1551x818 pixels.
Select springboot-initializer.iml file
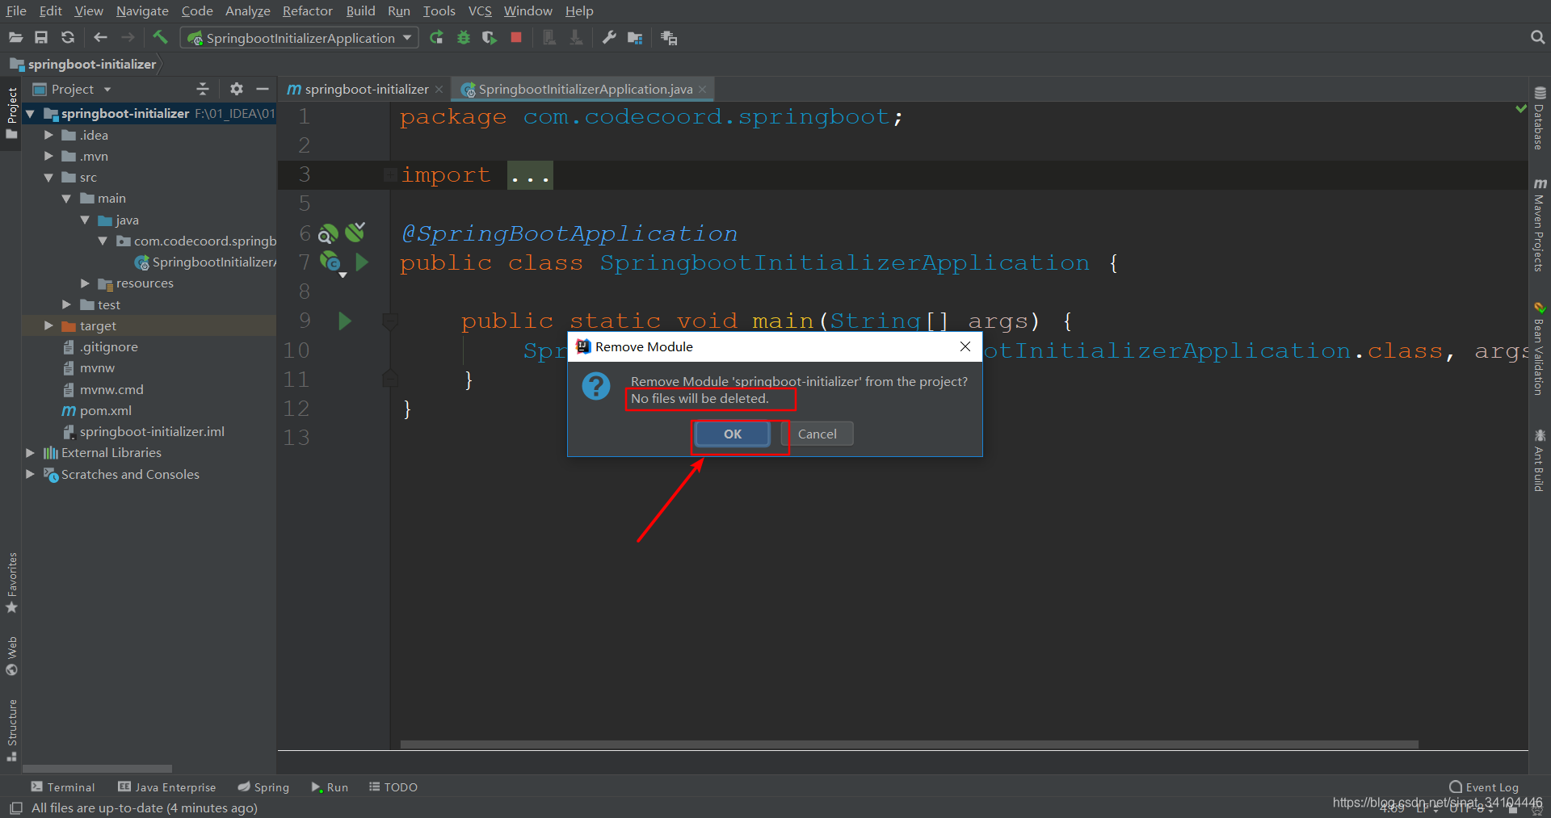[x=152, y=431]
